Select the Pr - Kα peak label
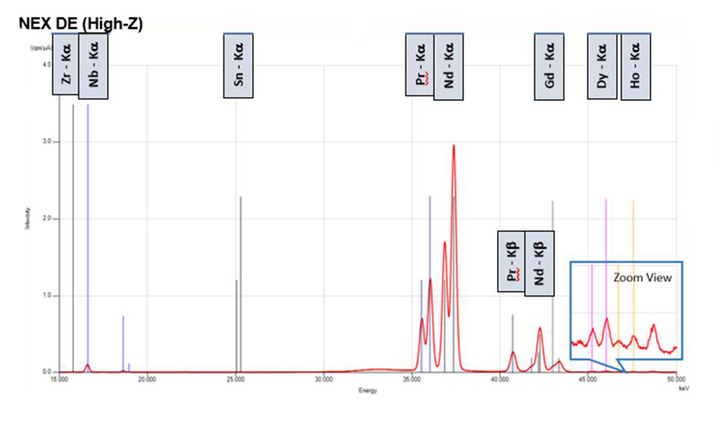The width and height of the screenshot is (719, 425). coord(420,65)
